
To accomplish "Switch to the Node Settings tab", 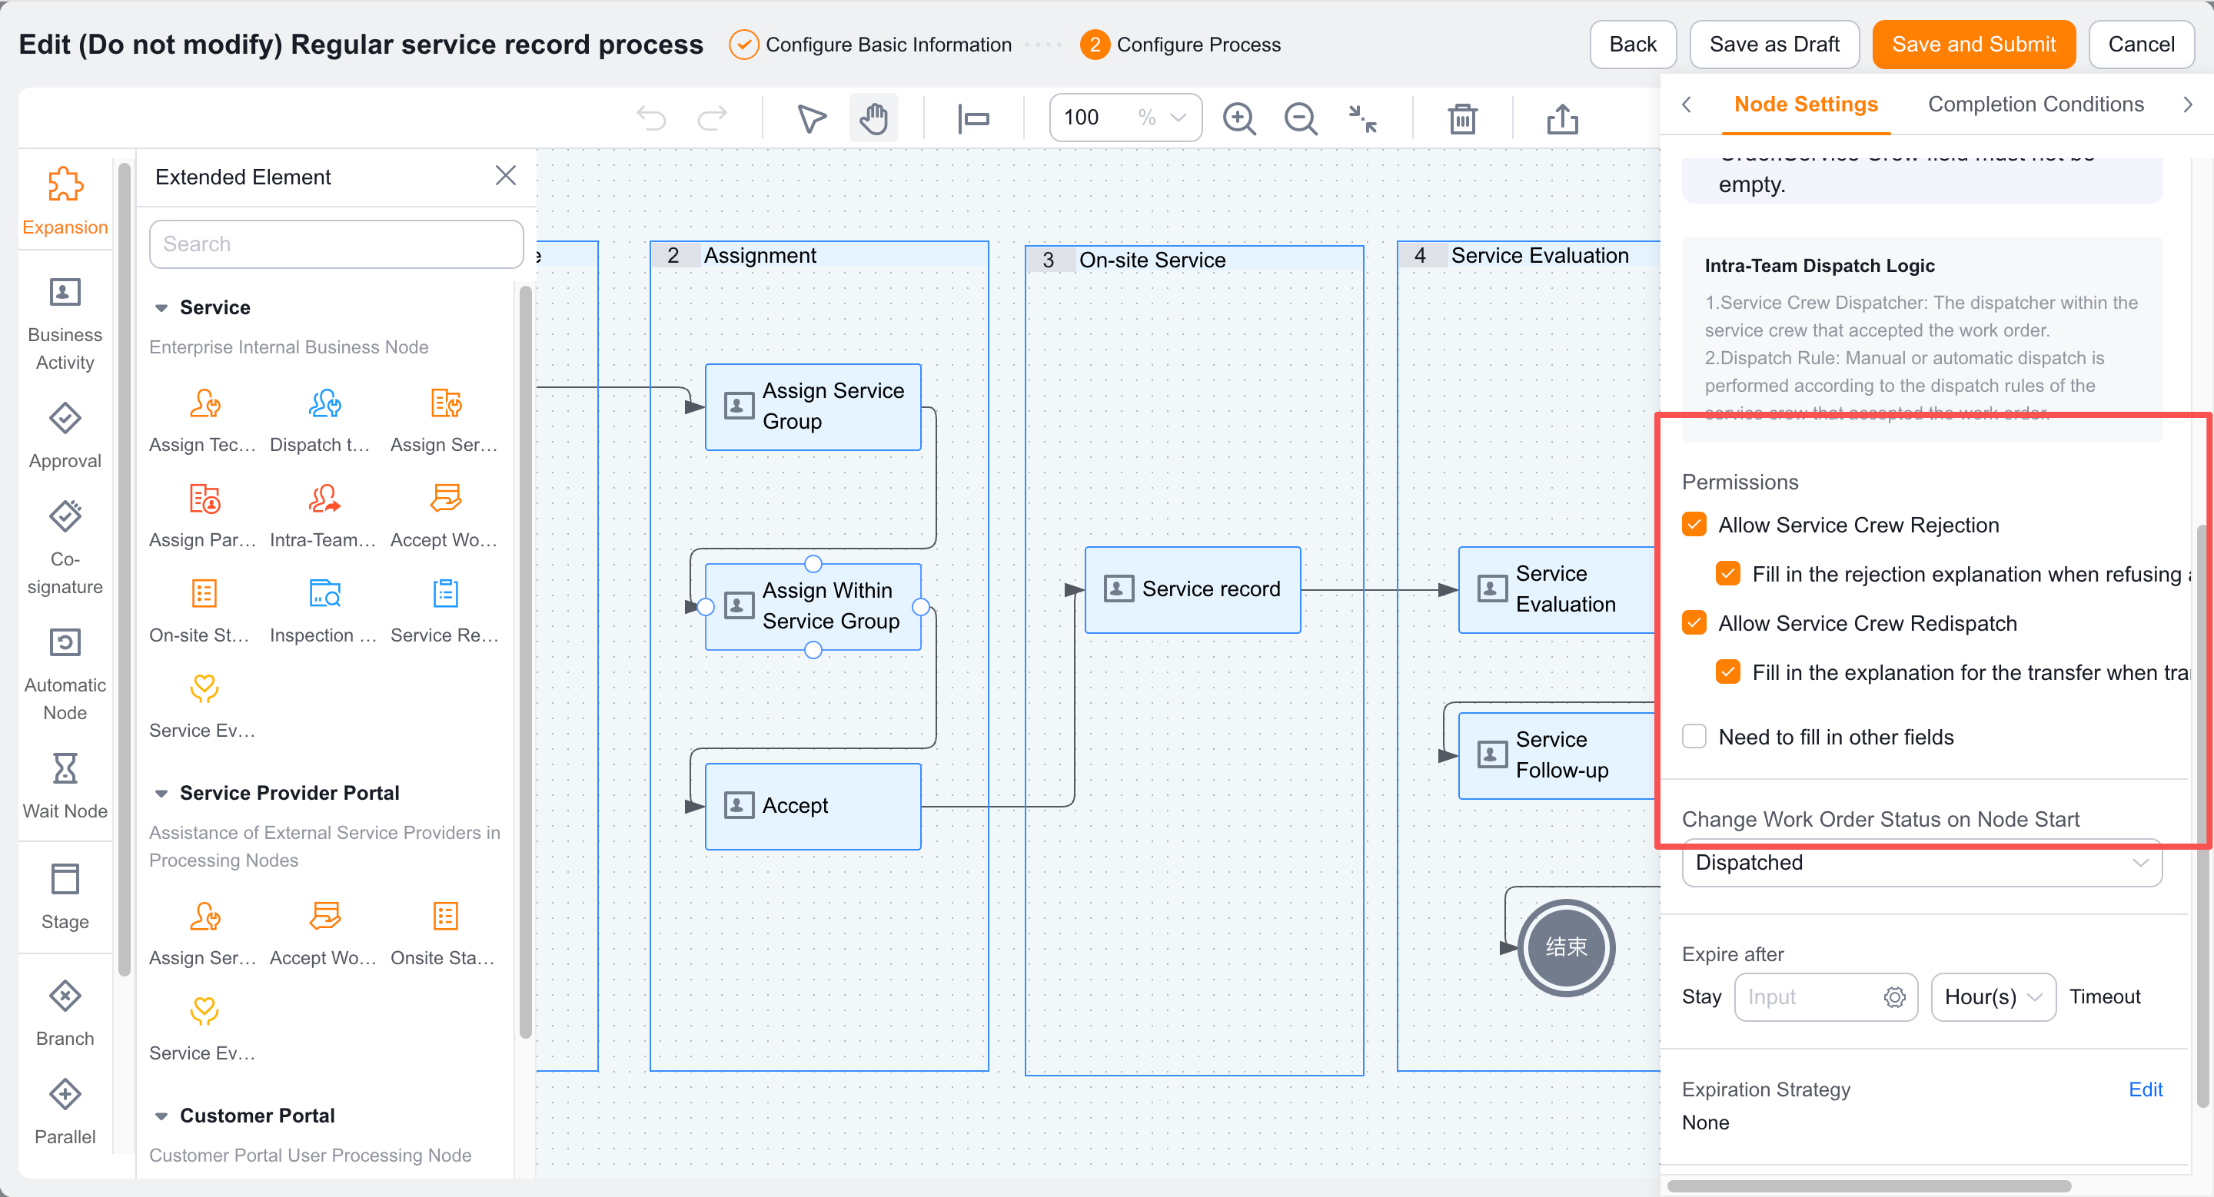I will 1805,104.
